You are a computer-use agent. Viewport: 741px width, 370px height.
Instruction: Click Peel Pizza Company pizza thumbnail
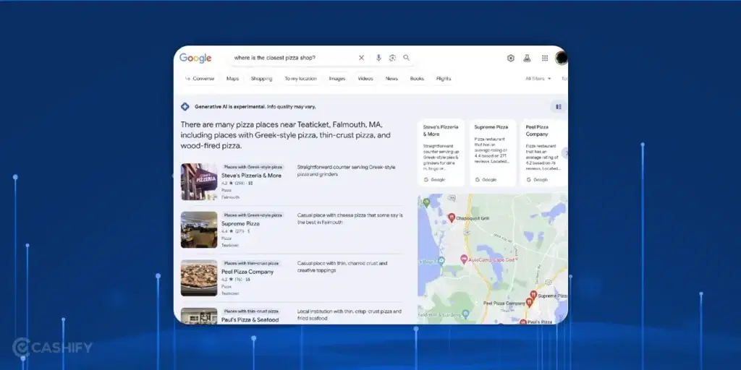pos(199,278)
